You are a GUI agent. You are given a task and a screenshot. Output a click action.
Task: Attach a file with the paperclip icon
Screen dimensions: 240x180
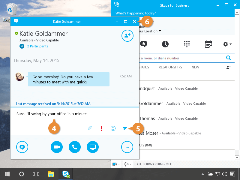[x=89, y=128]
